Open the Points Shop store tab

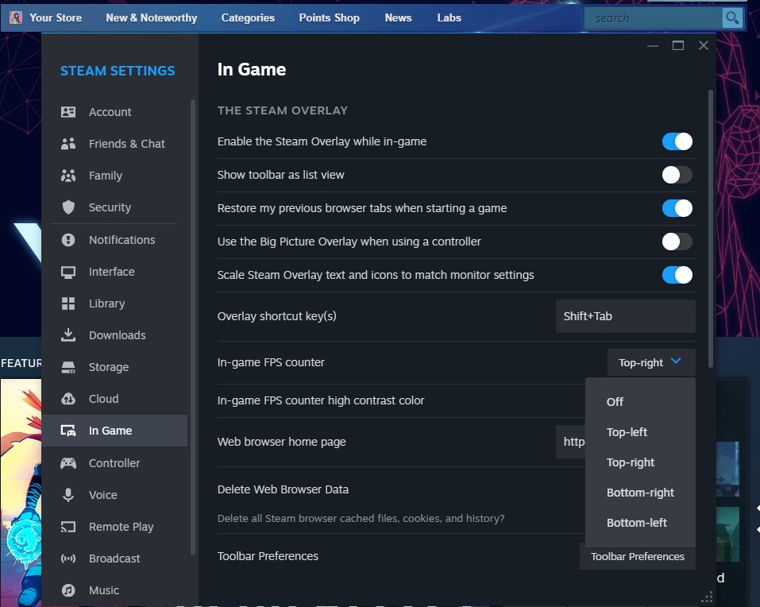pos(329,18)
